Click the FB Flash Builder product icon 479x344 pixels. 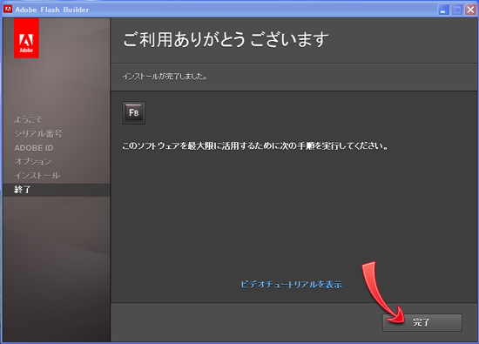134,113
